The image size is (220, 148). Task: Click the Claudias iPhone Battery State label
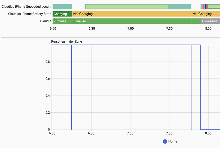tap(30, 14)
